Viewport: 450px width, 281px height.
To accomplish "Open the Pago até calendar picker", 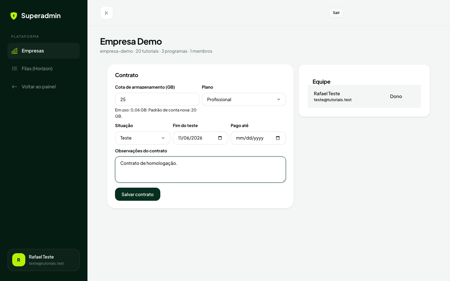I will (278, 138).
